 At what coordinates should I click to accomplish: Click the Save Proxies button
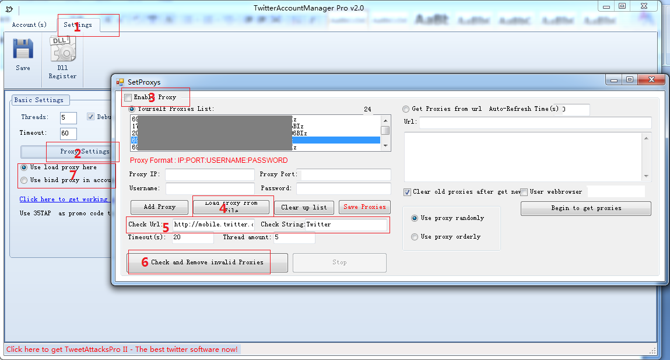tap(364, 207)
